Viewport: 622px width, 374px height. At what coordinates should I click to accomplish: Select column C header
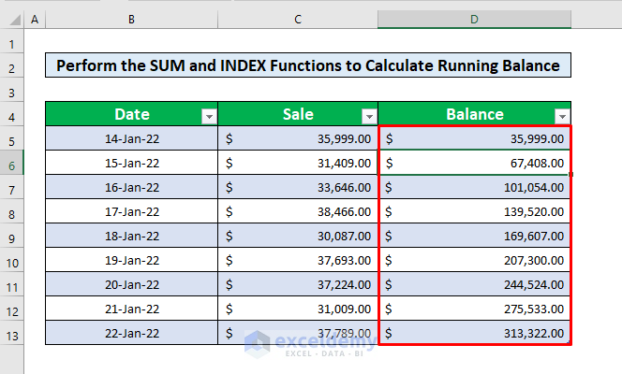tap(297, 20)
